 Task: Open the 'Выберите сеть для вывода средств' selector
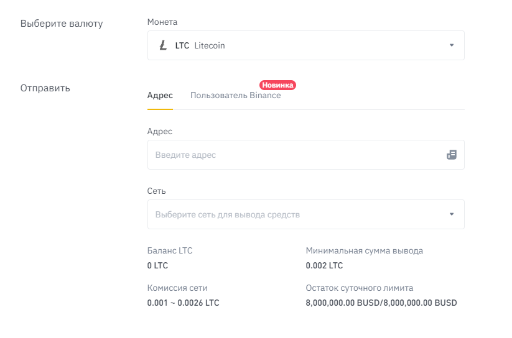306,214
